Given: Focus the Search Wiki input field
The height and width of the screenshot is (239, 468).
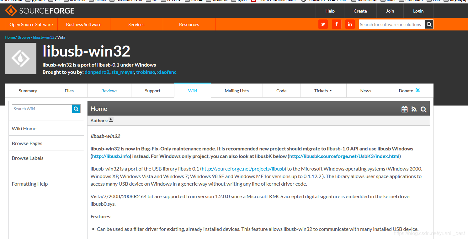Looking at the screenshot, I should (x=42, y=109).
